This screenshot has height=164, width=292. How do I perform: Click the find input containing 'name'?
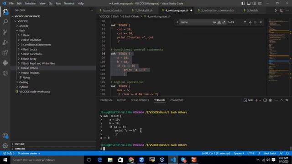196,22
